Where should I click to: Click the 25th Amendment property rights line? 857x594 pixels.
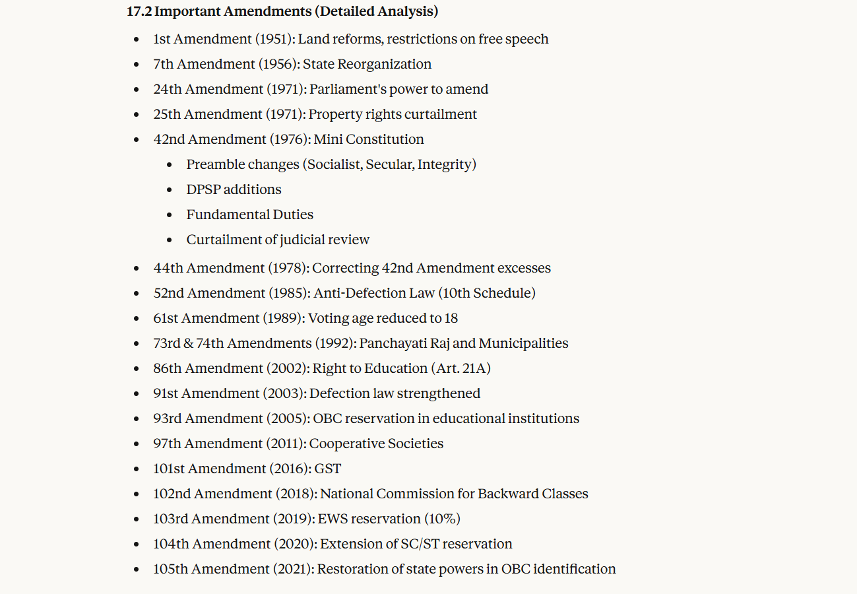(315, 114)
